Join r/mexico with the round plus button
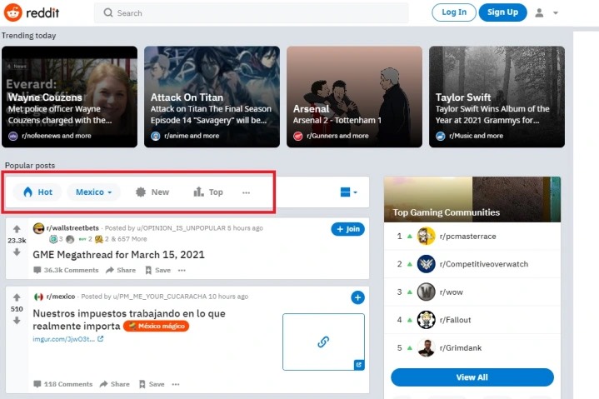Viewport: 599px width, 399px height. tap(357, 298)
